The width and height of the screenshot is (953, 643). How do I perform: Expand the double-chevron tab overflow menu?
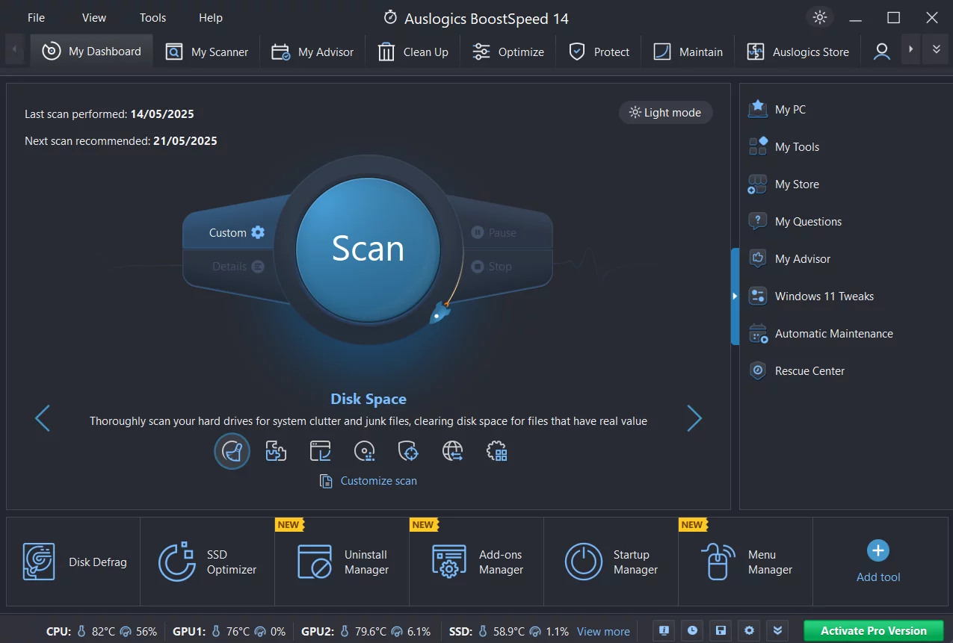[936, 50]
